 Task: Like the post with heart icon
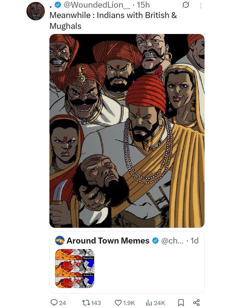click(x=118, y=303)
